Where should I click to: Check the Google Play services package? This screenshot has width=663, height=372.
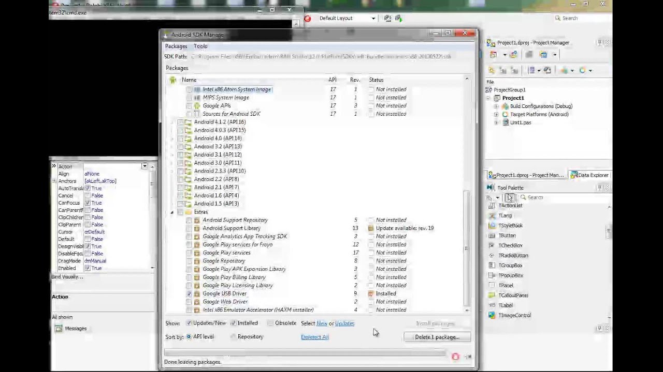pyautogui.click(x=189, y=253)
